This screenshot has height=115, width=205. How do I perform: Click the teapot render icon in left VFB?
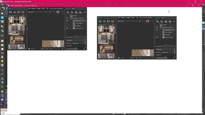click(58, 12)
